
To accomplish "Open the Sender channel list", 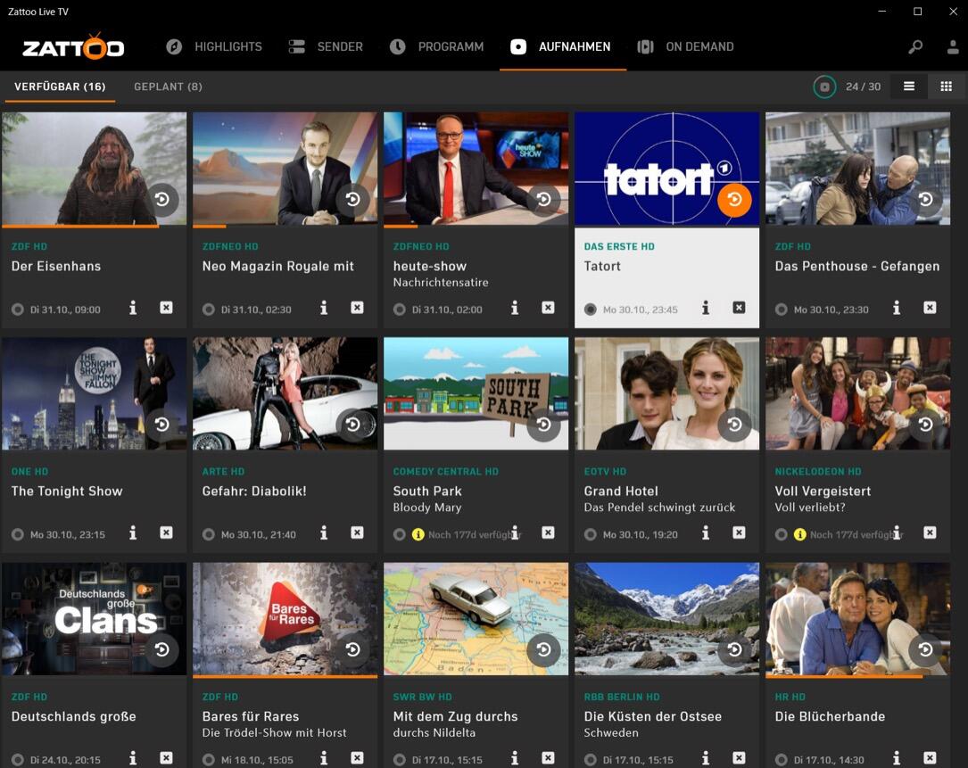I will point(326,47).
